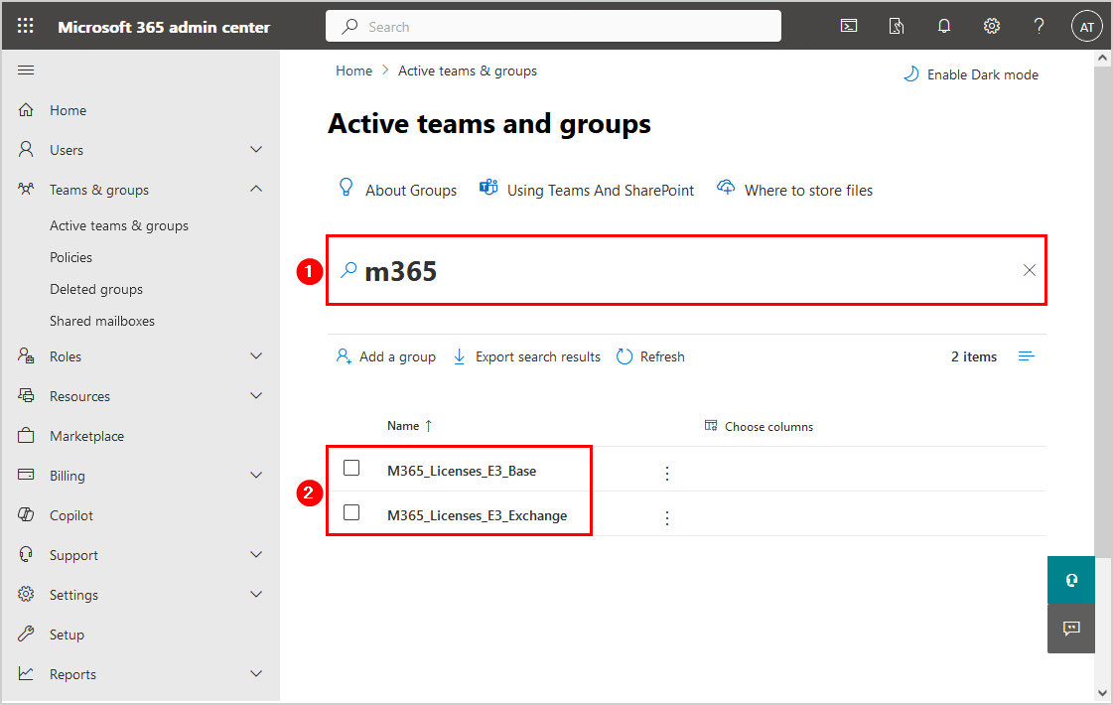The height and width of the screenshot is (705, 1113).
Task: Open Cloud Shell icon in header
Action: click(x=849, y=26)
